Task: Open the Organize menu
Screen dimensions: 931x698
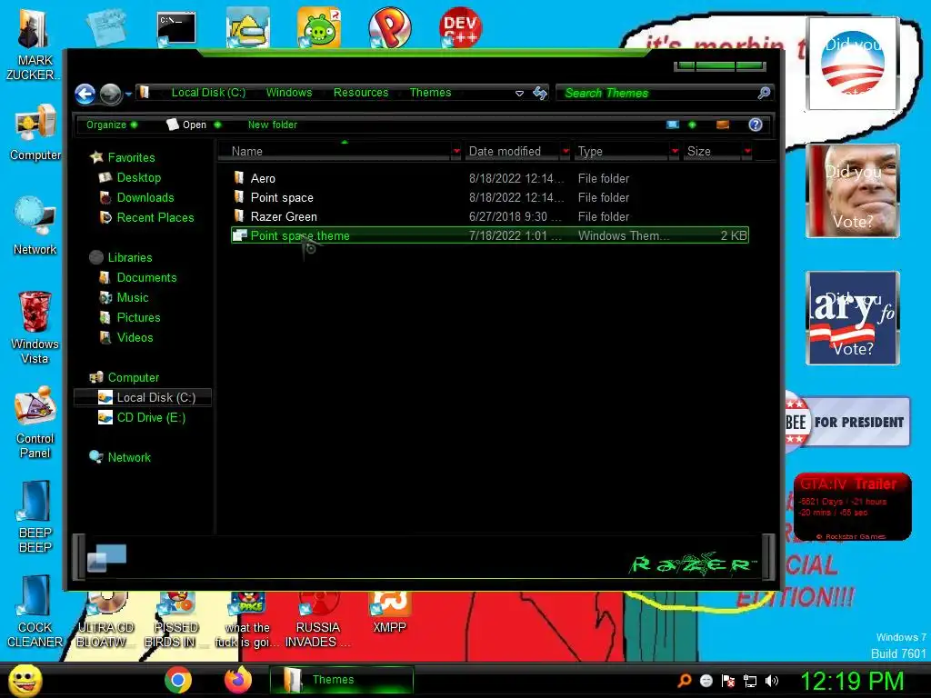Action: coord(112,125)
